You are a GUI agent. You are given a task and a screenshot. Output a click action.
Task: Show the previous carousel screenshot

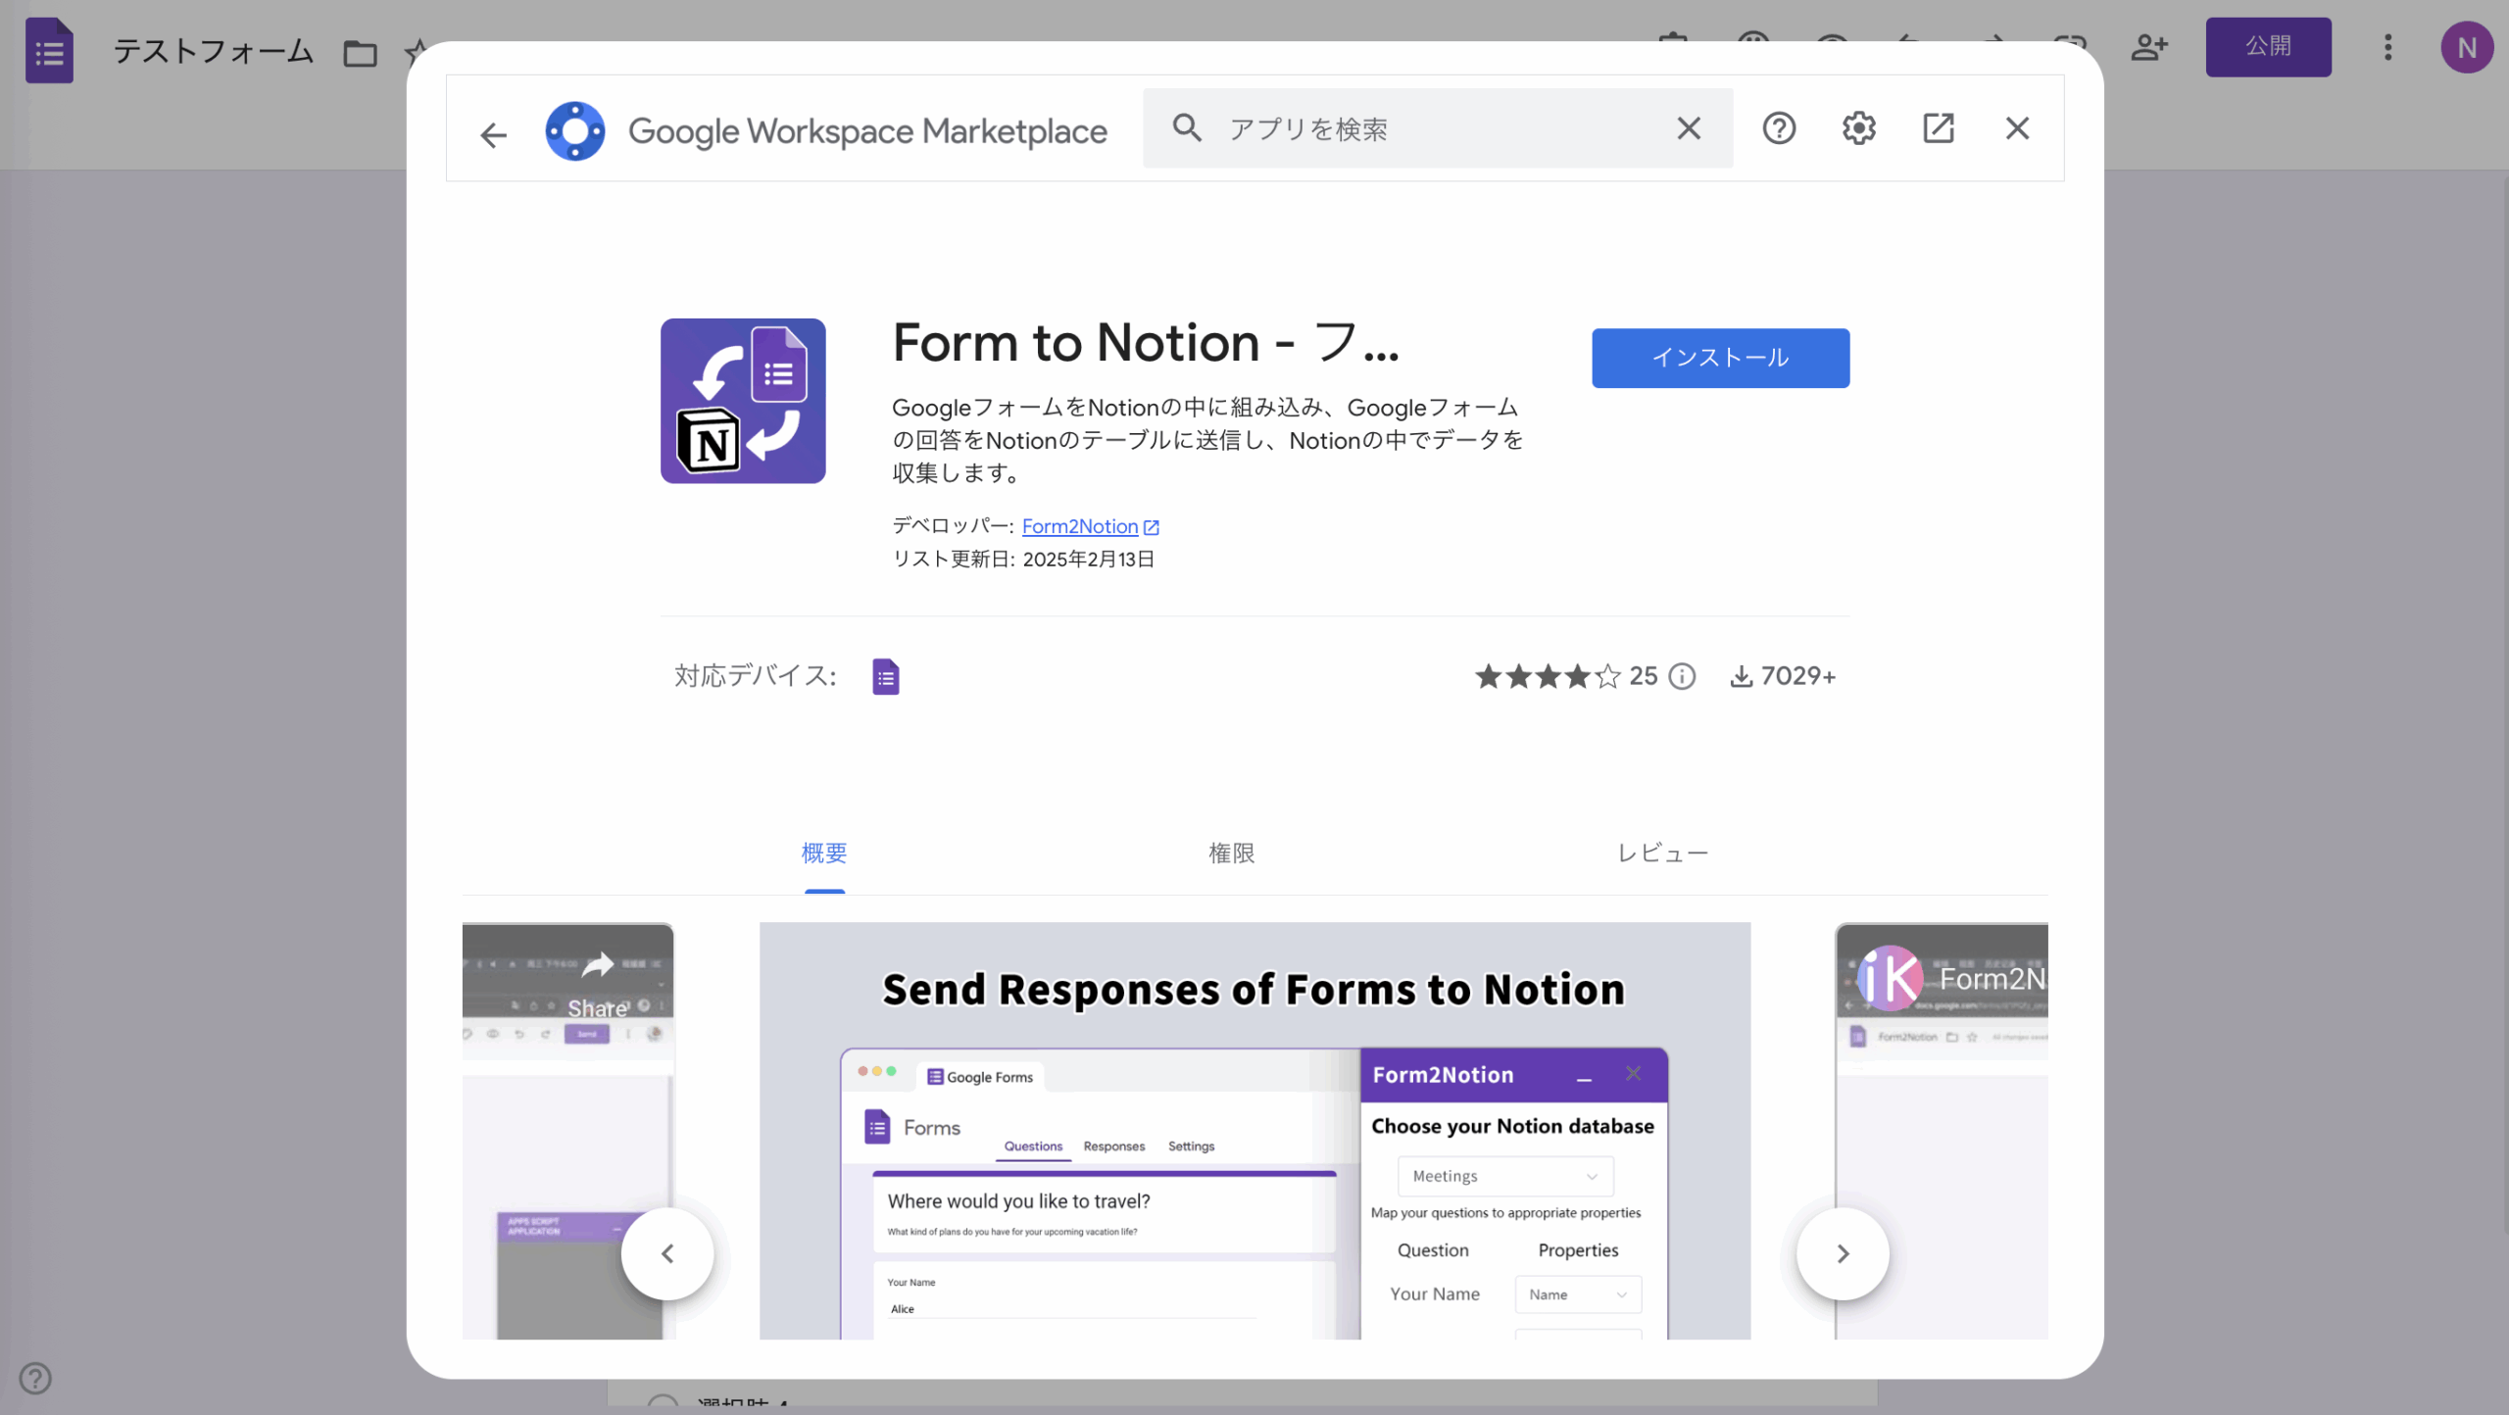coord(667,1253)
